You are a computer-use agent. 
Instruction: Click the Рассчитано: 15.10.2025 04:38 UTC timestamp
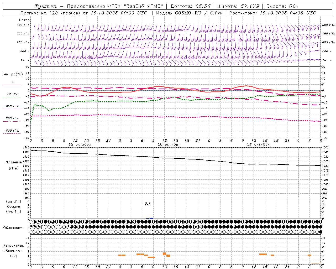pos(272,13)
